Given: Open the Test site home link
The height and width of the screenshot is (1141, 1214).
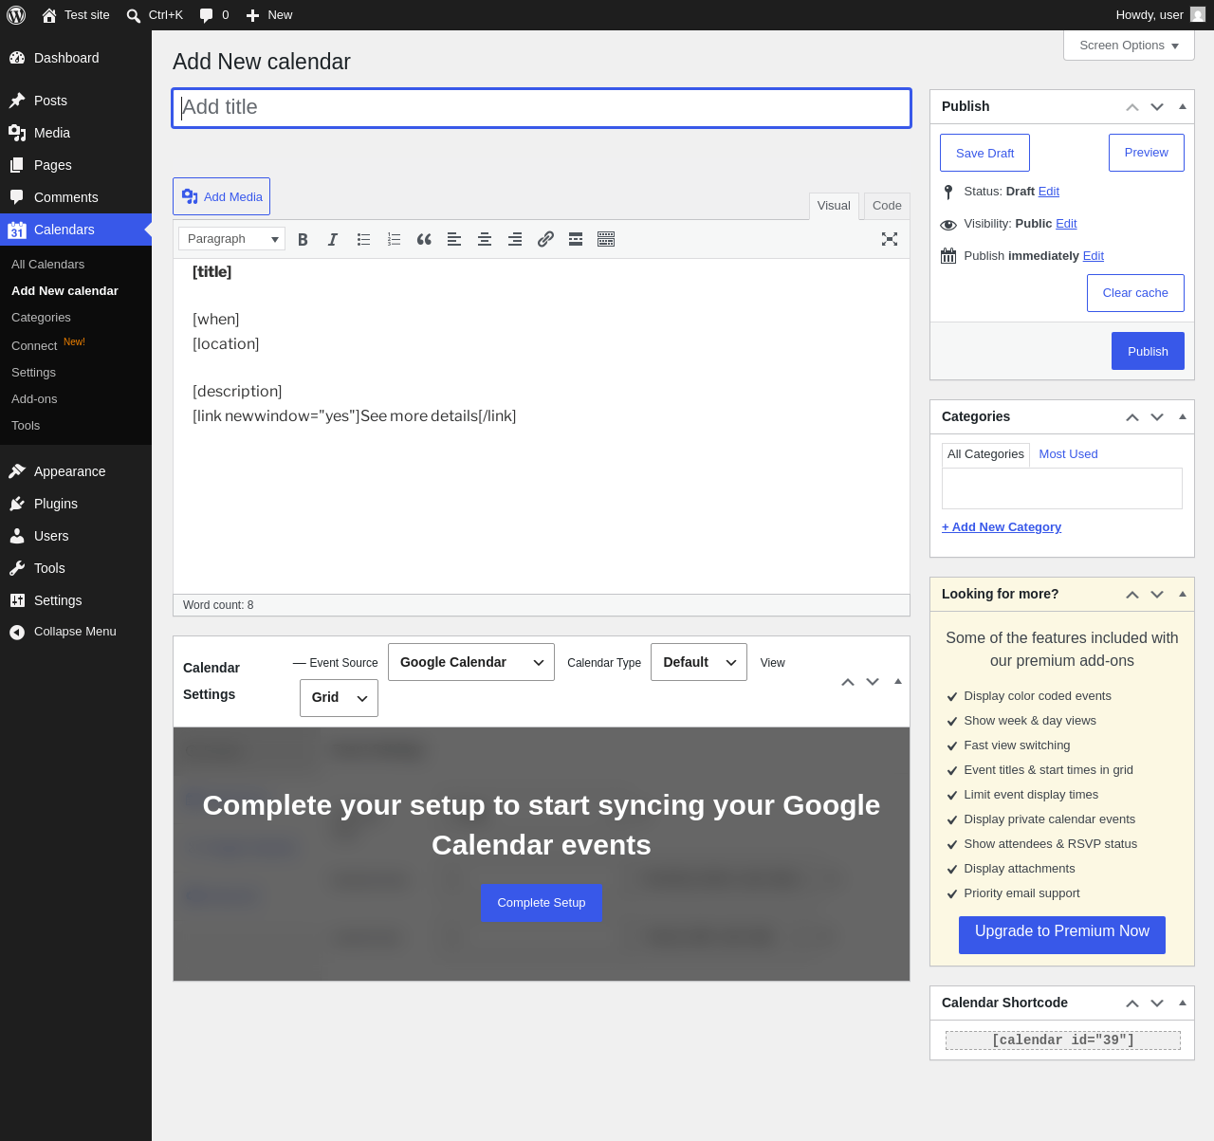Looking at the screenshot, I should click(x=76, y=15).
